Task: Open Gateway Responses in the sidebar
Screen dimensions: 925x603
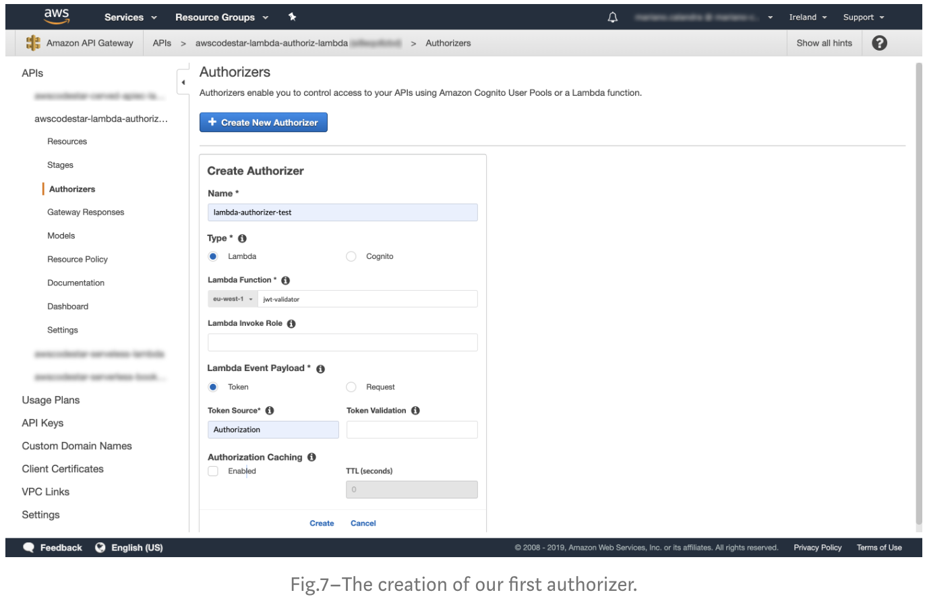Action: point(86,212)
